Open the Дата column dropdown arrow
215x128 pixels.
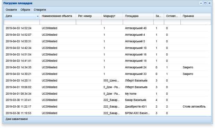[x=38, y=16]
